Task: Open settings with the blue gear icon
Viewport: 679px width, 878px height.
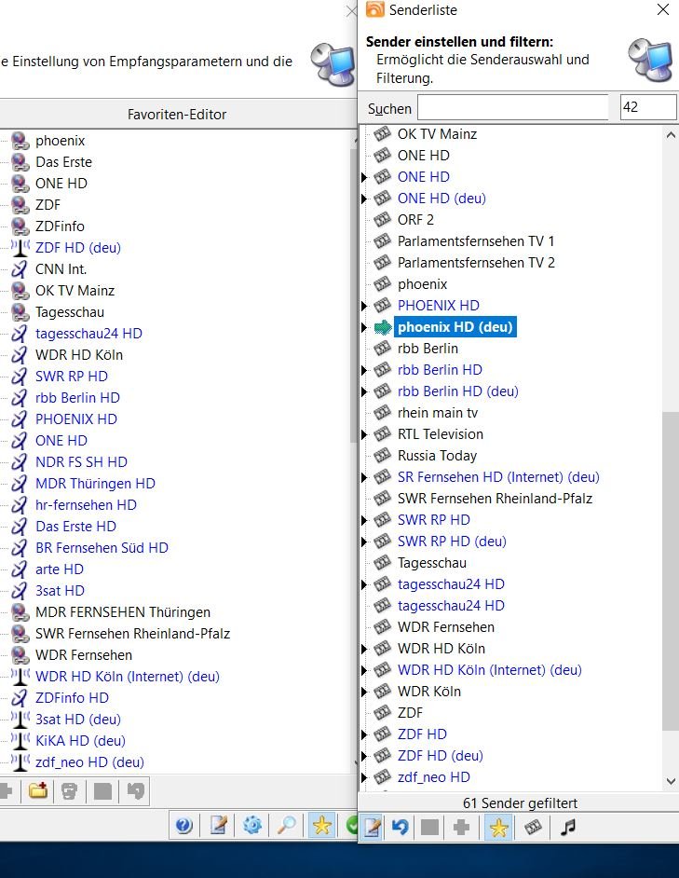Action: click(252, 826)
